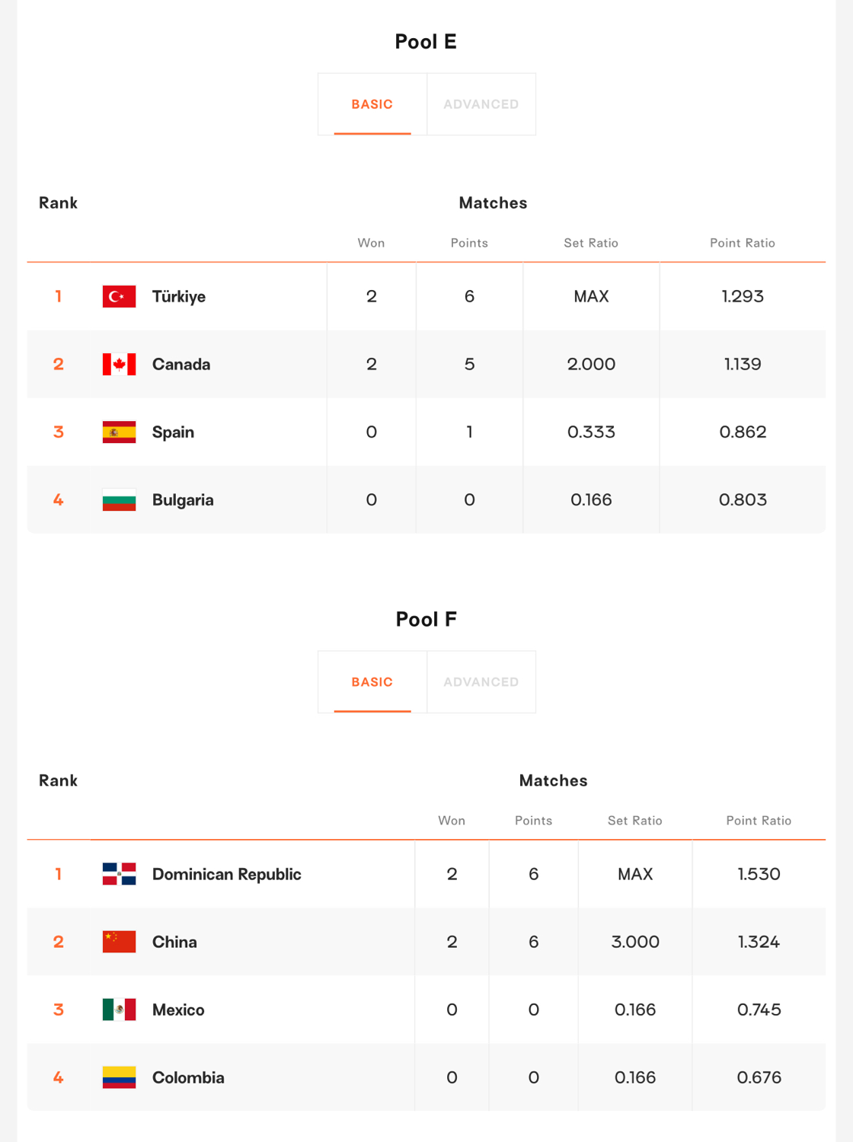Click the Canada flag icon
Image resolution: width=853 pixels, height=1142 pixels.
pyautogui.click(x=119, y=364)
